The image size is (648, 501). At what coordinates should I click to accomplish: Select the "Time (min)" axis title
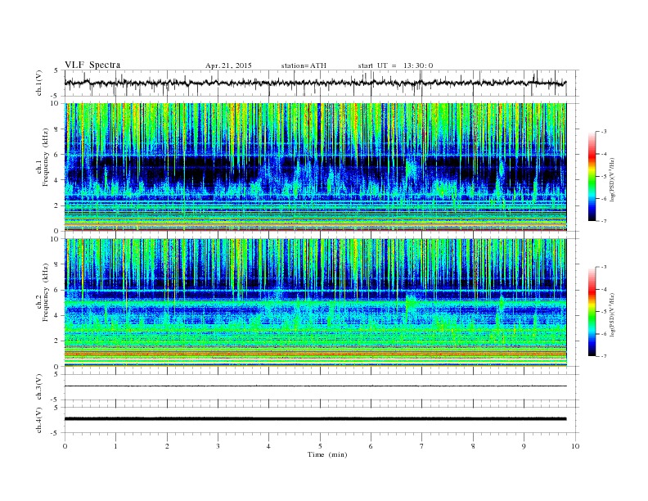[327, 454]
